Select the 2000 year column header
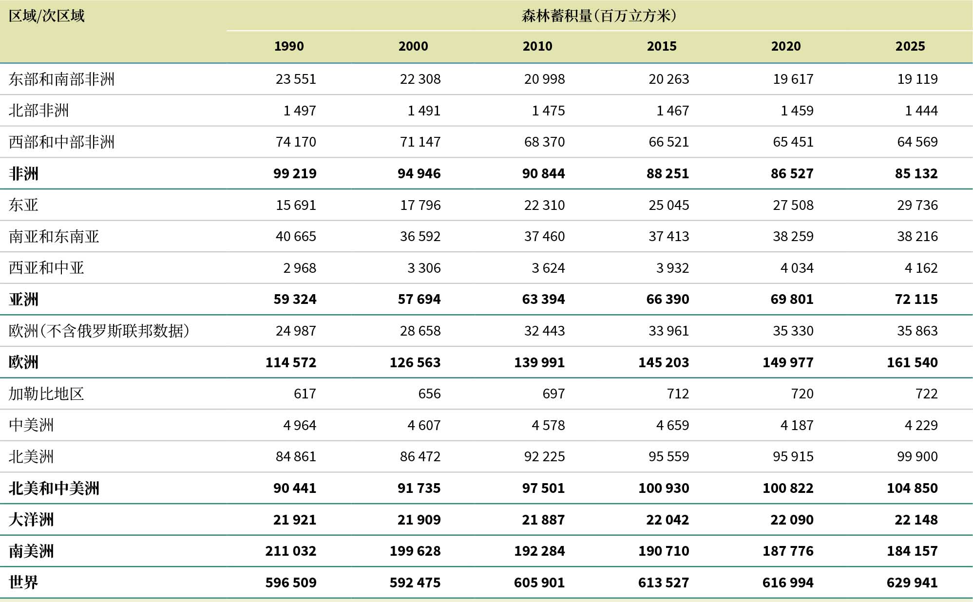 tap(413, 46)
